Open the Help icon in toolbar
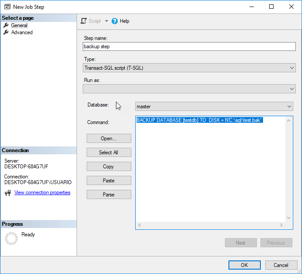Viewport: 302px width, 274px height. [115, 21]
